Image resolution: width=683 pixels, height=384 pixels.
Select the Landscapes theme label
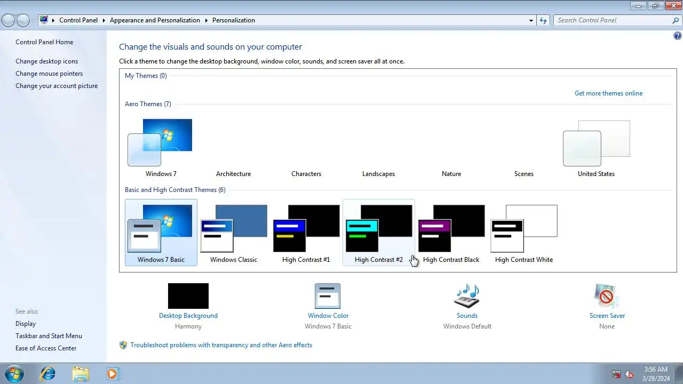[378, 174]
